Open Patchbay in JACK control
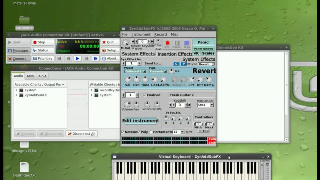 [x=43, y=58]
